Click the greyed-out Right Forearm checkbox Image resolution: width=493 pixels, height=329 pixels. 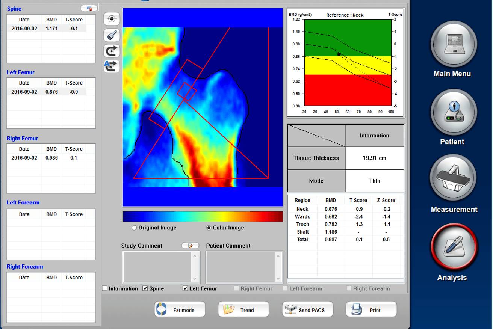(349, 288)
